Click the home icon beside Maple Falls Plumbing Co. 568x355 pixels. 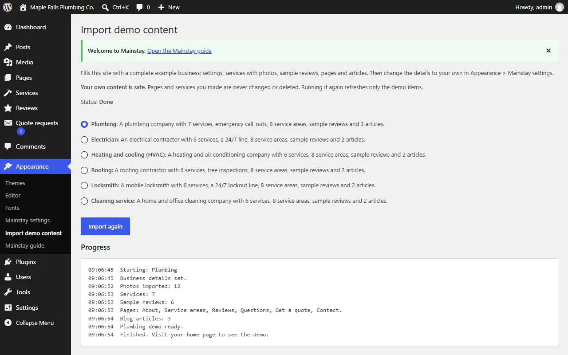click(23, 7)
